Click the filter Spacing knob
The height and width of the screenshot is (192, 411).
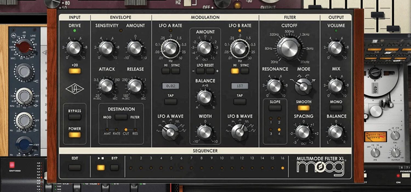click(x=303, y=132)
